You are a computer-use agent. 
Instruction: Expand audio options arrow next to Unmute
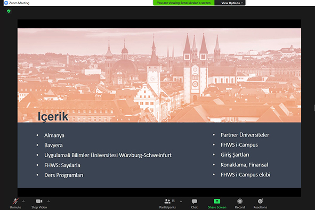pyautogui.click(x=23, y=201)
